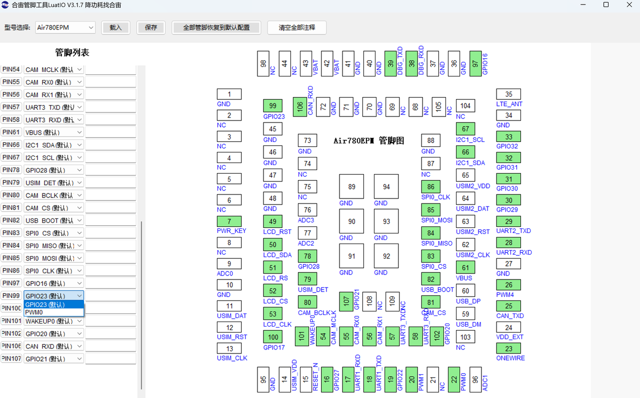Click the PIN54 comment input field
Screen dimensions: 640x398
pos(110,69)
